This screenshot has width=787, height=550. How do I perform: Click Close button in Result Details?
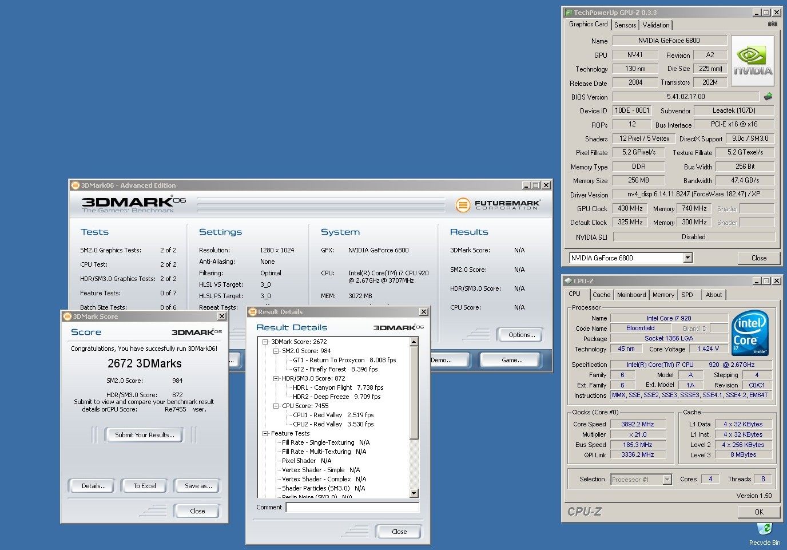[399, 532]
